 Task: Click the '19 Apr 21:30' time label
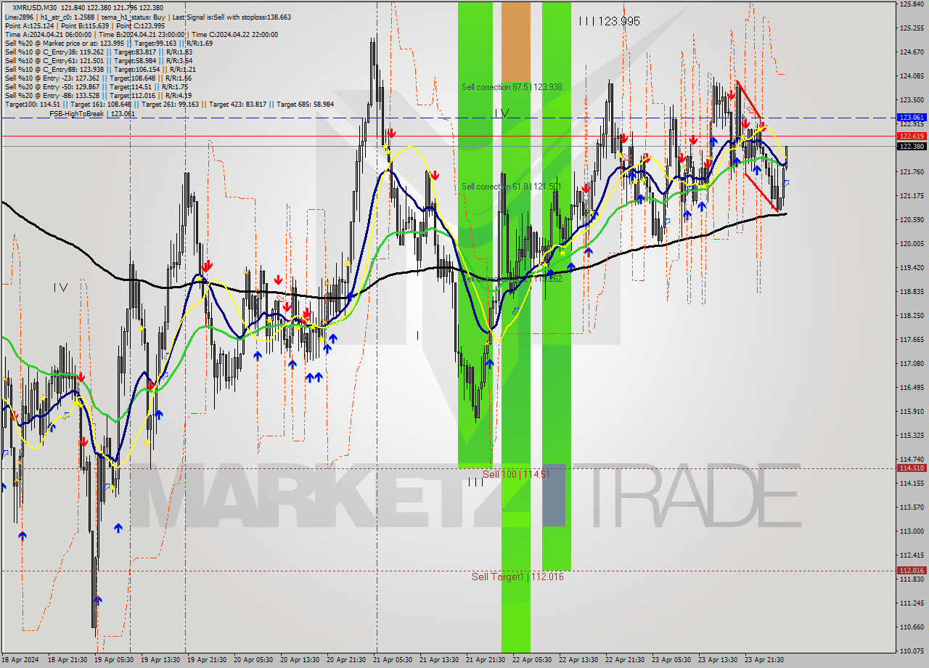(208, 660)
